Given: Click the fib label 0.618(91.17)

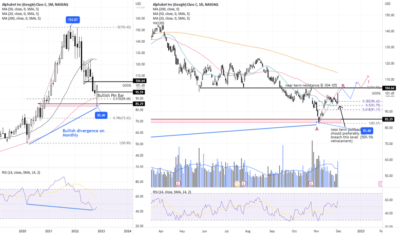Looking at the screenshot, I should [371, 109].
